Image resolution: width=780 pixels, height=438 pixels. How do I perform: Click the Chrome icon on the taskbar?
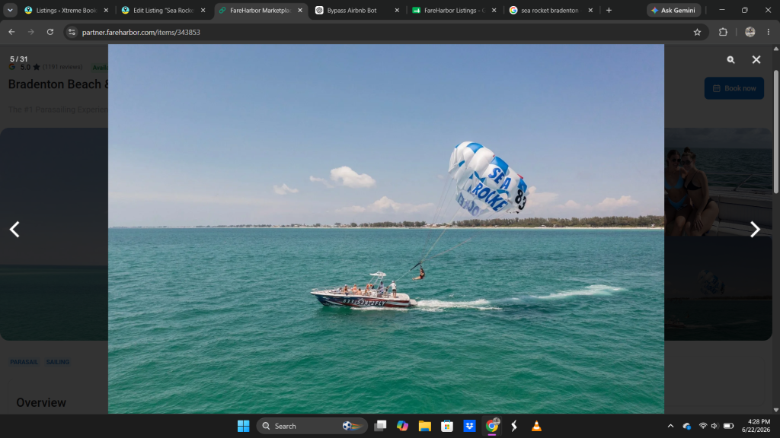pos(492,426)
